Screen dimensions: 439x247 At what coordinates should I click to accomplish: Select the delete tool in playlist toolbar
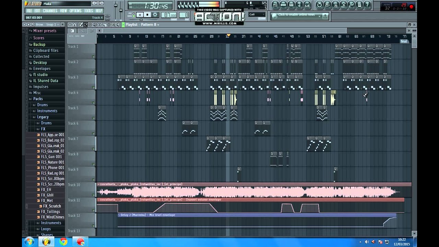(x=90, y=25)
